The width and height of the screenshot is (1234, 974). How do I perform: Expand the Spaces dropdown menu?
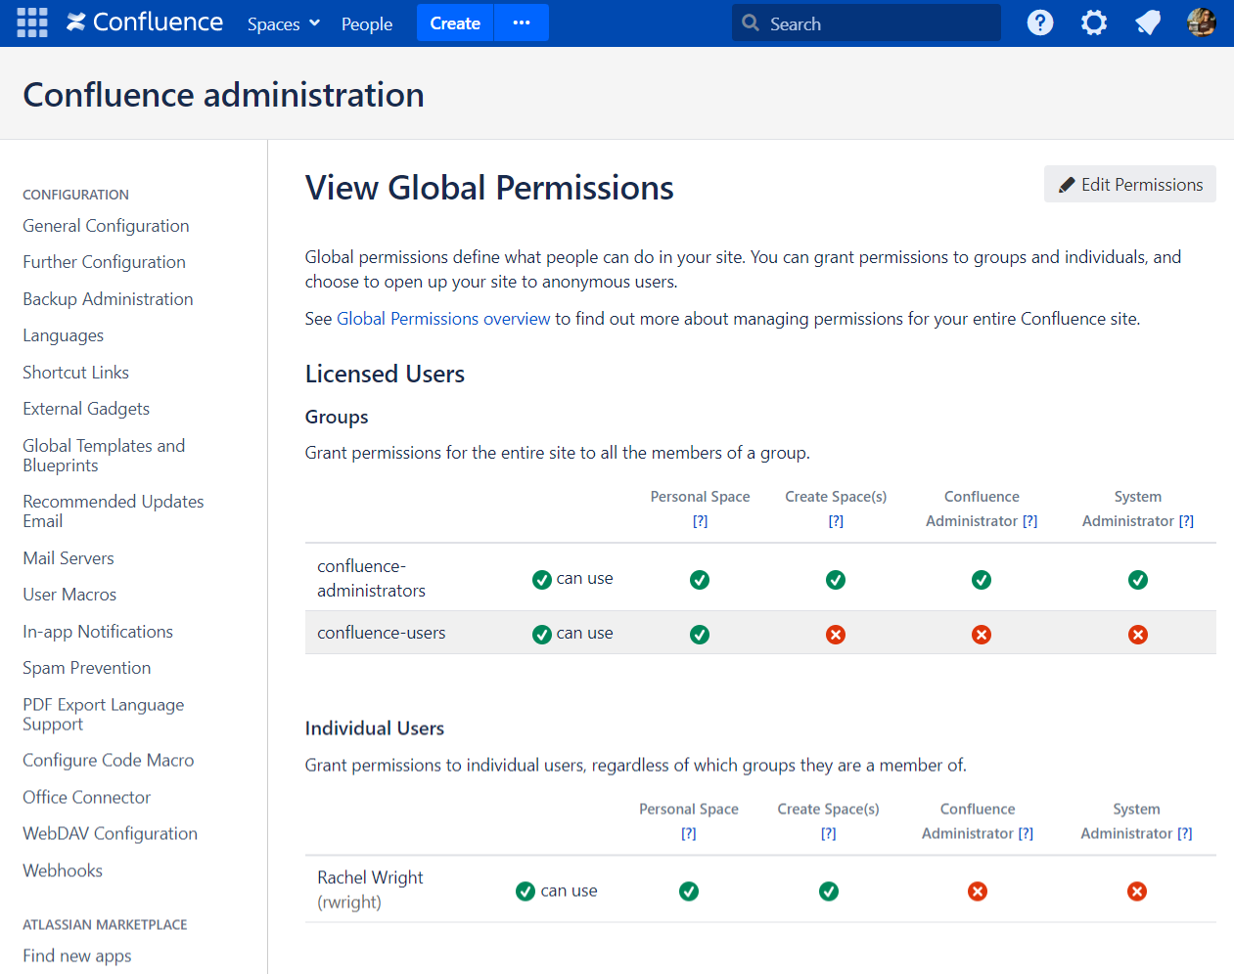[283, 23]
